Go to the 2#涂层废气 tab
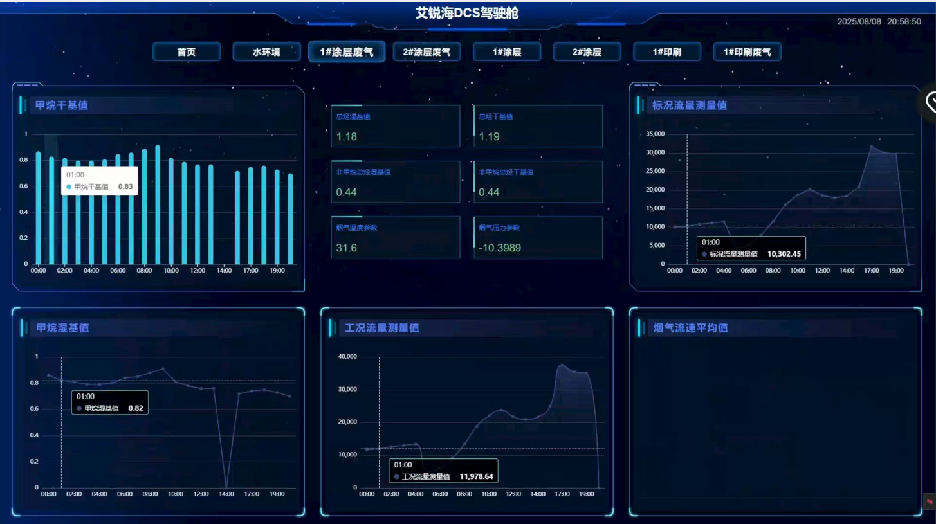 [x=427, y=52]
